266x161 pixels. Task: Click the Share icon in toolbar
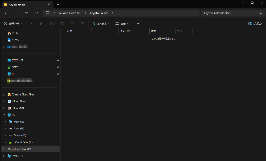[73, 24]
